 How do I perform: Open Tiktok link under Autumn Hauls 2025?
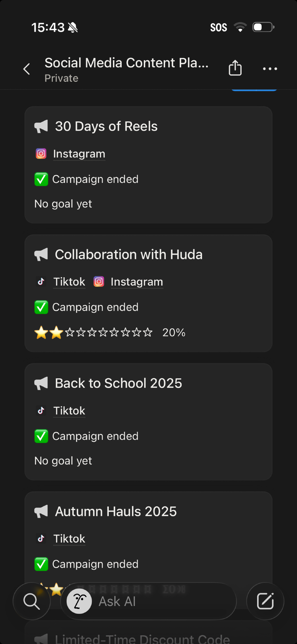69,539
